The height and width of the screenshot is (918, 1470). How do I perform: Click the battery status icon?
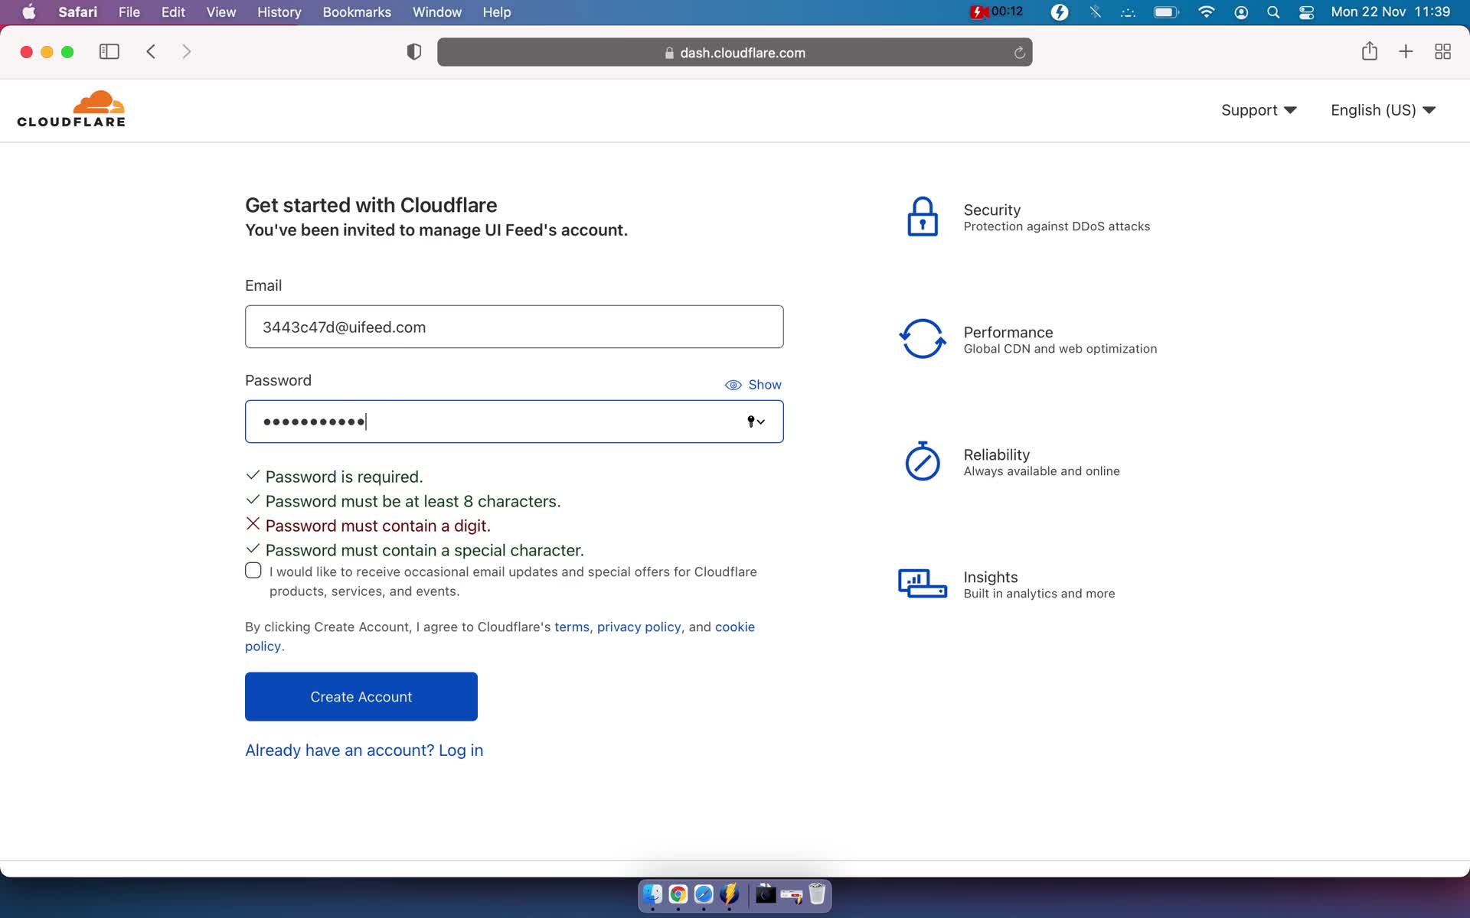coord(1166,12)
